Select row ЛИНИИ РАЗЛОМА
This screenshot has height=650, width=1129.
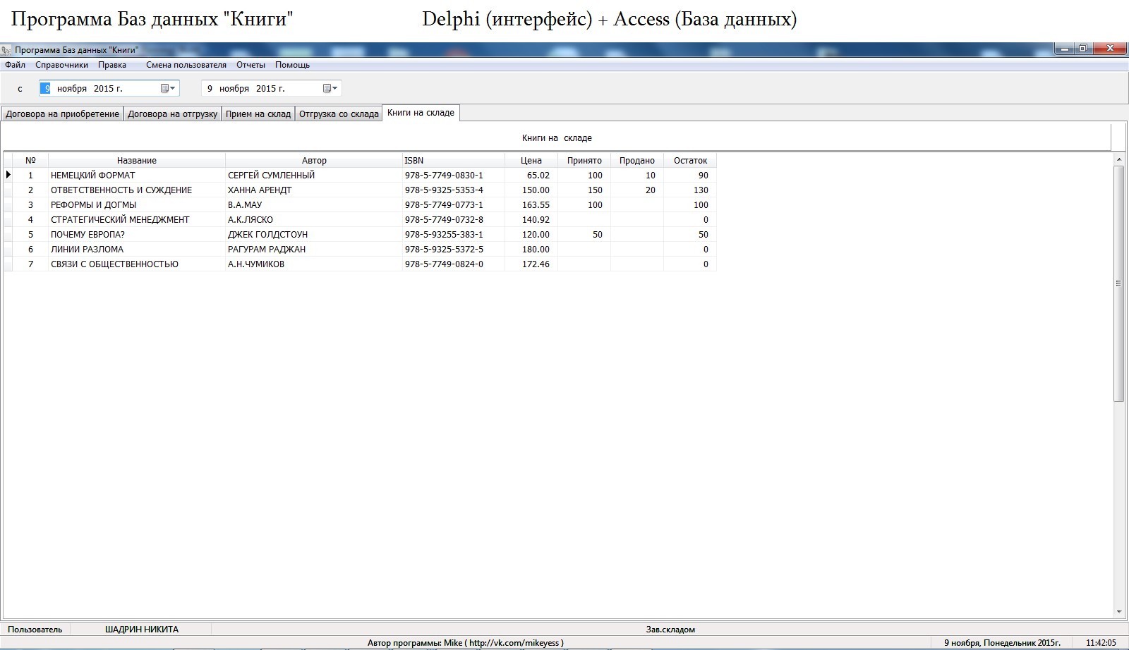[360, 249]
